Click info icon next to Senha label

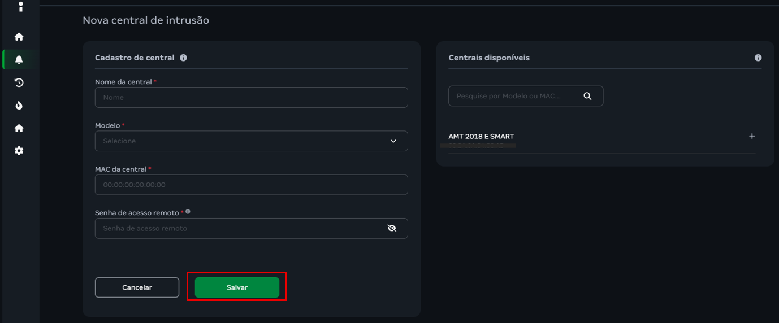(188, 212)
